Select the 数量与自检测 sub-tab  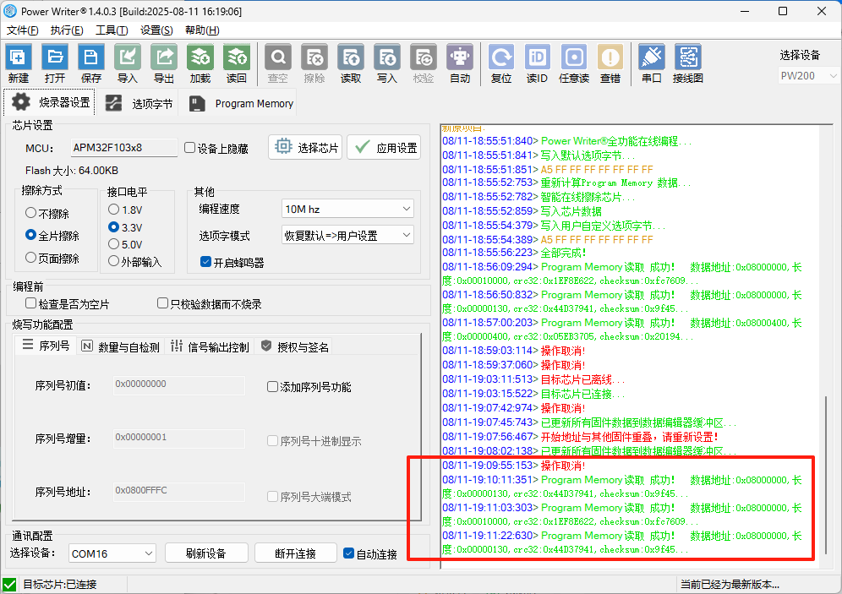click(x=120, y=346)
